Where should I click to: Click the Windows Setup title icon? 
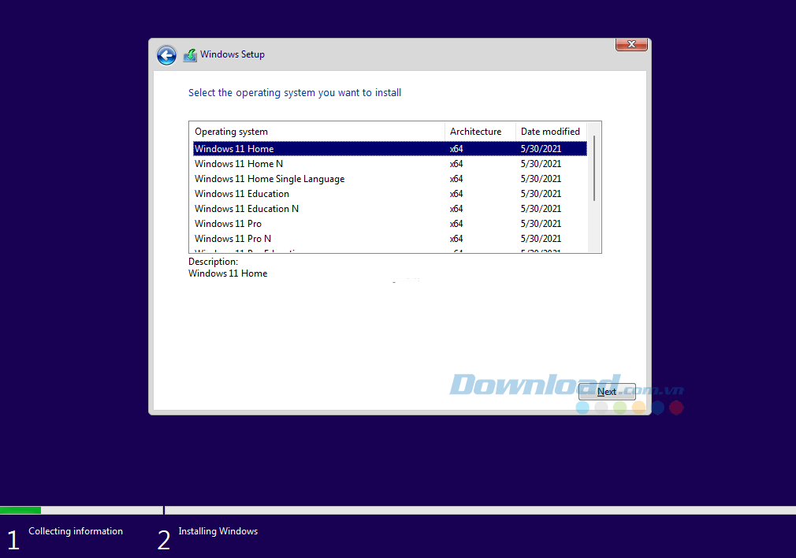pyautogui.click(x=190, y=55)
